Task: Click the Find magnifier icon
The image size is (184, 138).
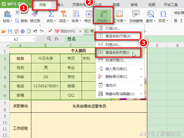Action: tap(150, 14)
